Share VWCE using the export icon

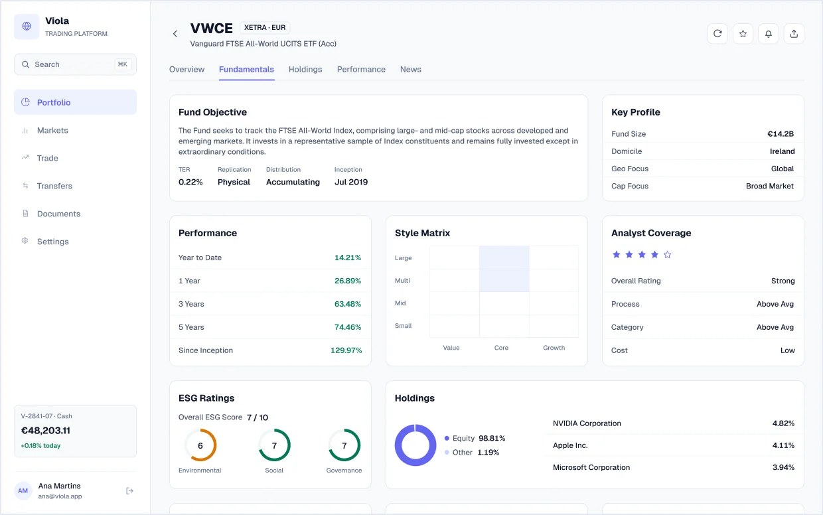pos(794,34)
